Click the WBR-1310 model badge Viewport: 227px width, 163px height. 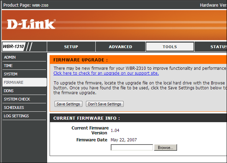coord(14,46)
